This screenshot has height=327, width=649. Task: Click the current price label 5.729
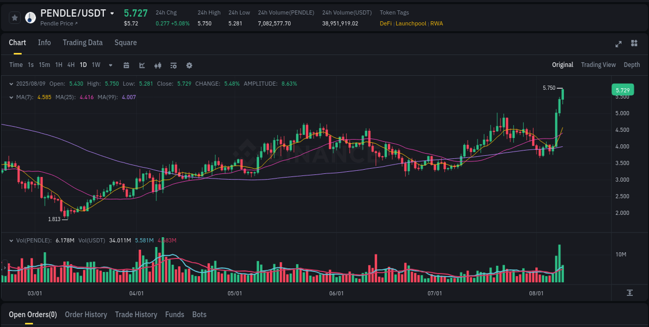[622, 90]
